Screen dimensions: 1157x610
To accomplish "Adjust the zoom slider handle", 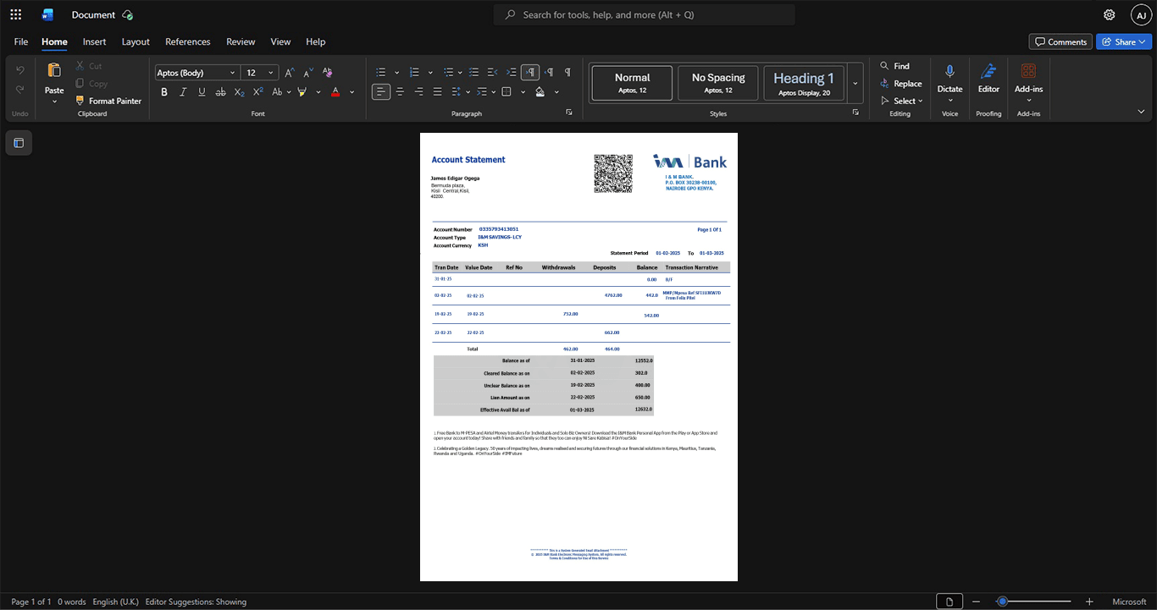I will click(x=1002, y=602).
